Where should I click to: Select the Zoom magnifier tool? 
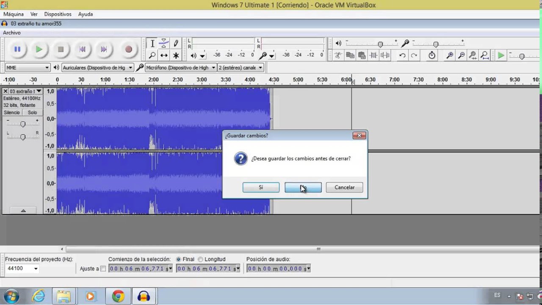[x=152, y=55]
